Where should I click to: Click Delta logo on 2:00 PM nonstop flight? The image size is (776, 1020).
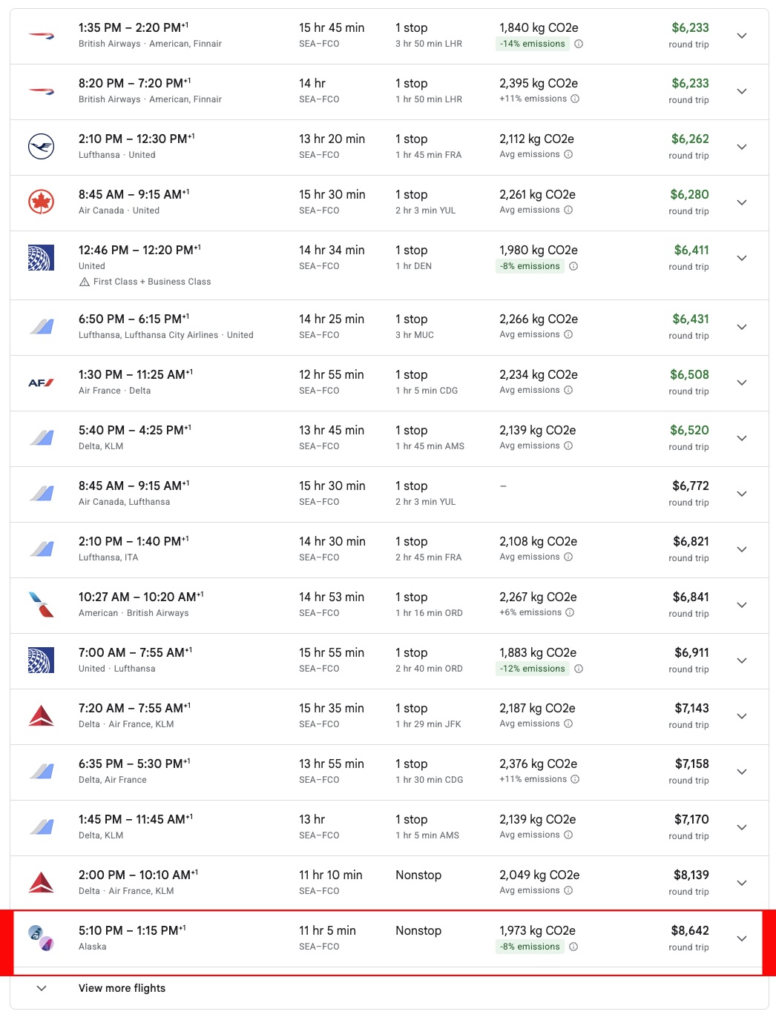click(42, 883)
